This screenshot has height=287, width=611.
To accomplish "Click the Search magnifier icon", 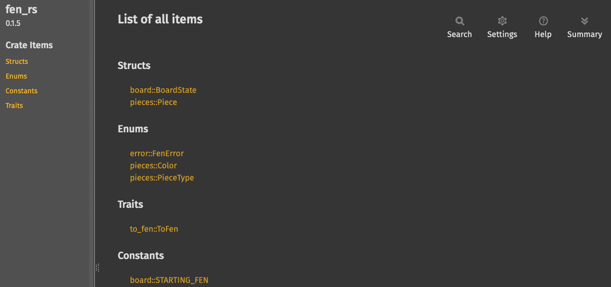I will [459, 21].
